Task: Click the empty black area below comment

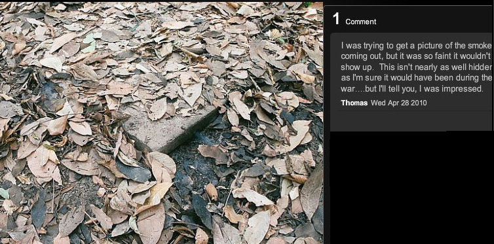Action: click(409, 188)
